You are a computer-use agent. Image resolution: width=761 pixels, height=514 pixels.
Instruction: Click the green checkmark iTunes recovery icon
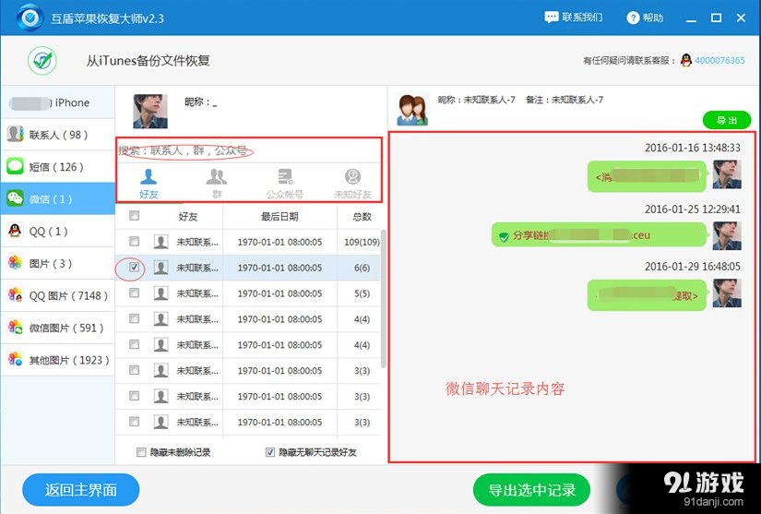(x=42, y=61)
